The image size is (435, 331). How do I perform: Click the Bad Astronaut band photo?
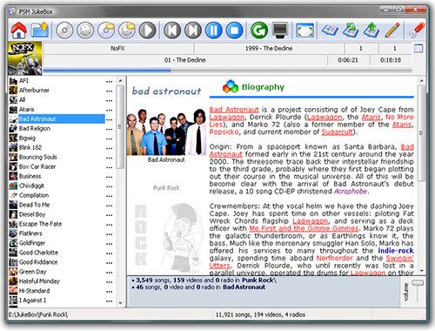pyautogui.click(x=166, y=132)
